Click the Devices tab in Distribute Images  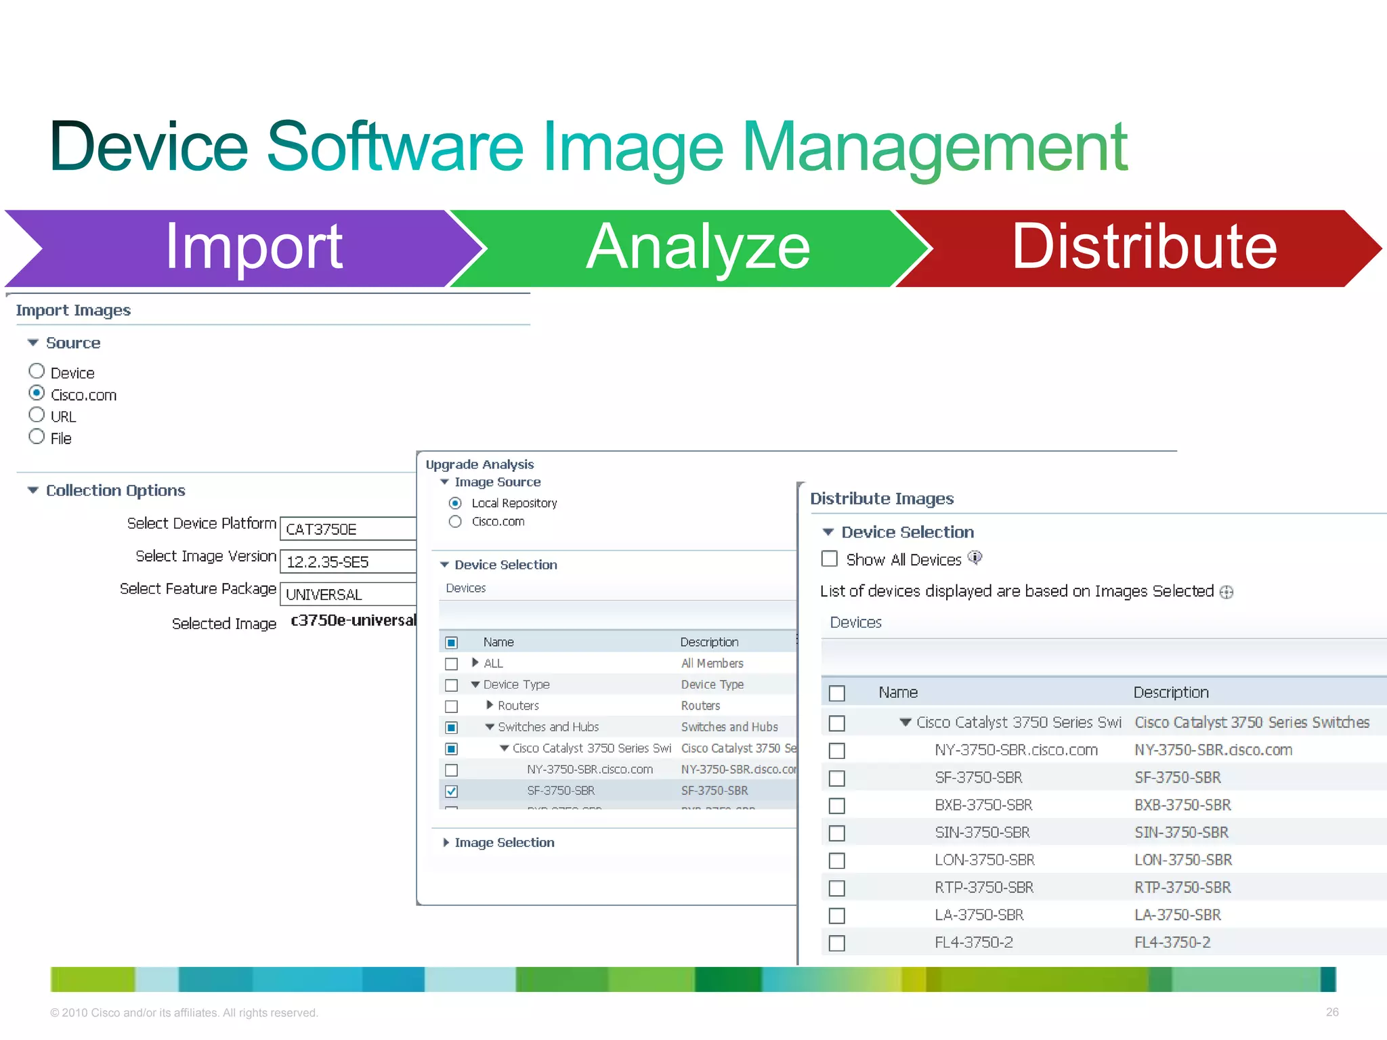point(856,622)
